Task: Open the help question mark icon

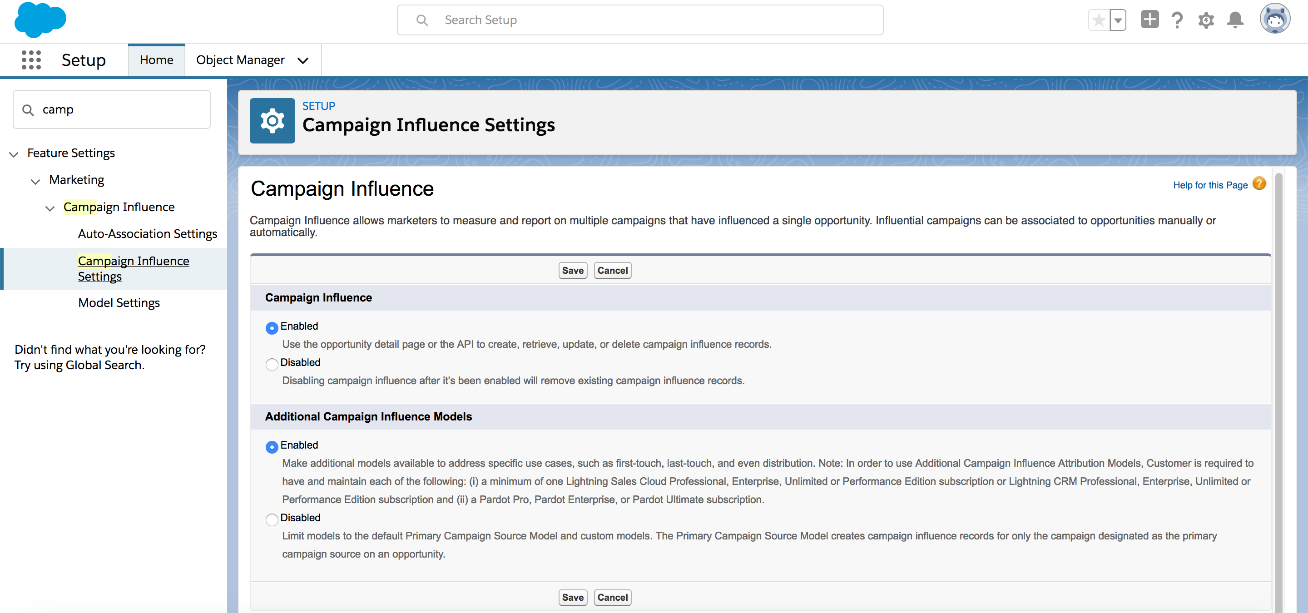Action: coord(1177,20)
